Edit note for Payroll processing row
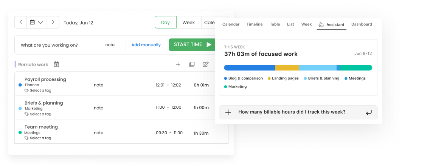Screen dimensions: 427x167 pyautogui.click(x=99, y=85)
